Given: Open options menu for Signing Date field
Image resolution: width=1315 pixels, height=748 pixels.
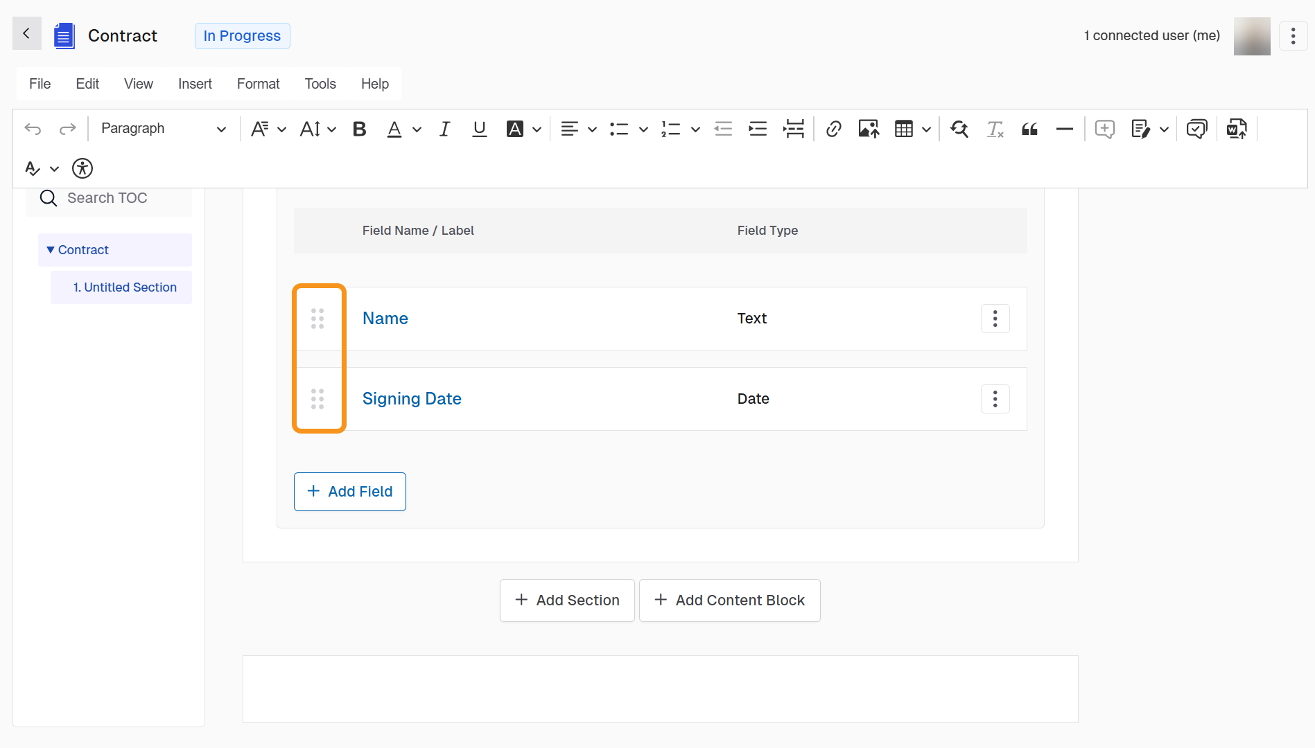Looking at the screenshot, I should (995, 399).
